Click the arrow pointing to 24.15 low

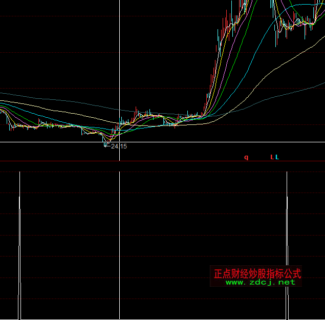108,146
